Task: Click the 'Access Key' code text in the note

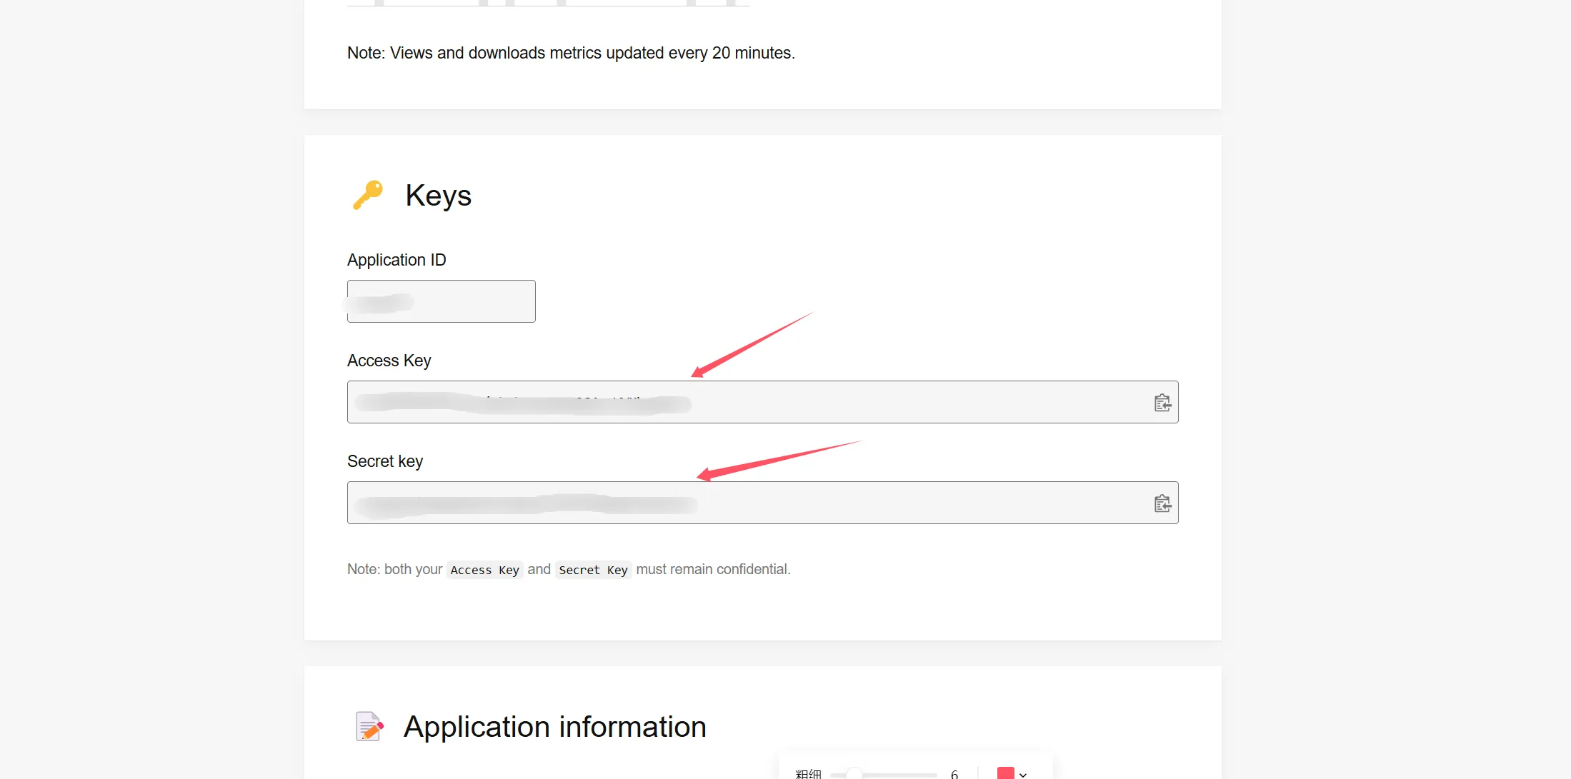Action: click(484, 570)
